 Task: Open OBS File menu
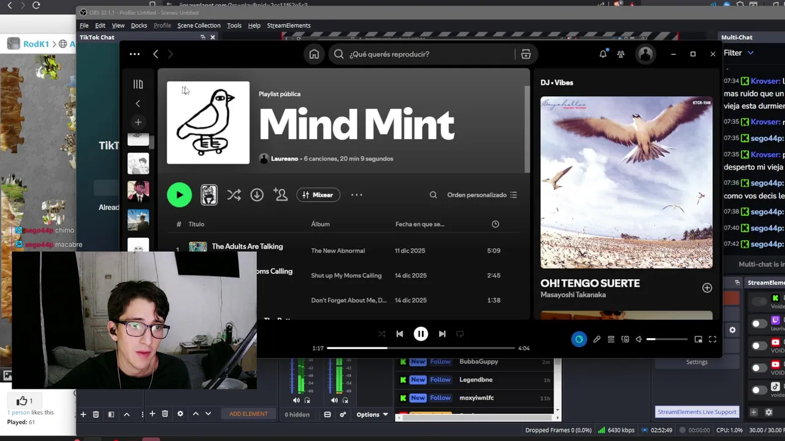click(84, 26)
